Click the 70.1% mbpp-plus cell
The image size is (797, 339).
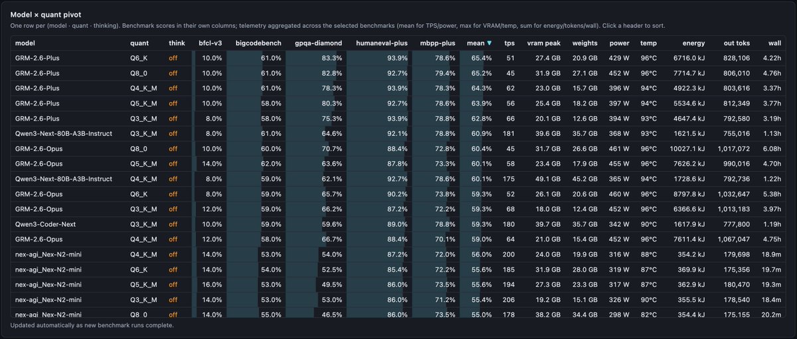tap(444, 239)
